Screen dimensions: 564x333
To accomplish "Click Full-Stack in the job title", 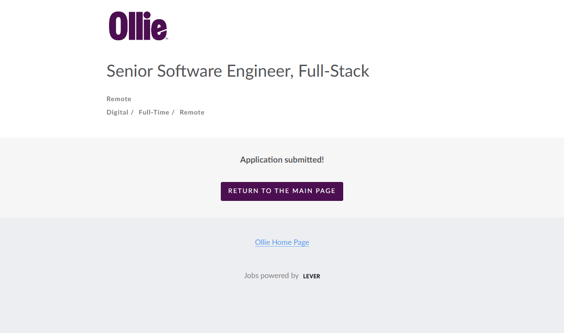I will pos(334,71).
